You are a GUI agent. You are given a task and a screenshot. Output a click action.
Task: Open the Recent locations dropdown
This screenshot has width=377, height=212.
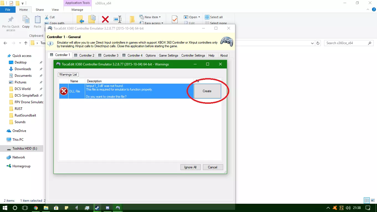20,43
